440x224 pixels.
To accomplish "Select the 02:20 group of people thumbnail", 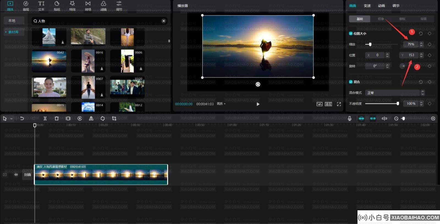I will click(x=127, y=87).
